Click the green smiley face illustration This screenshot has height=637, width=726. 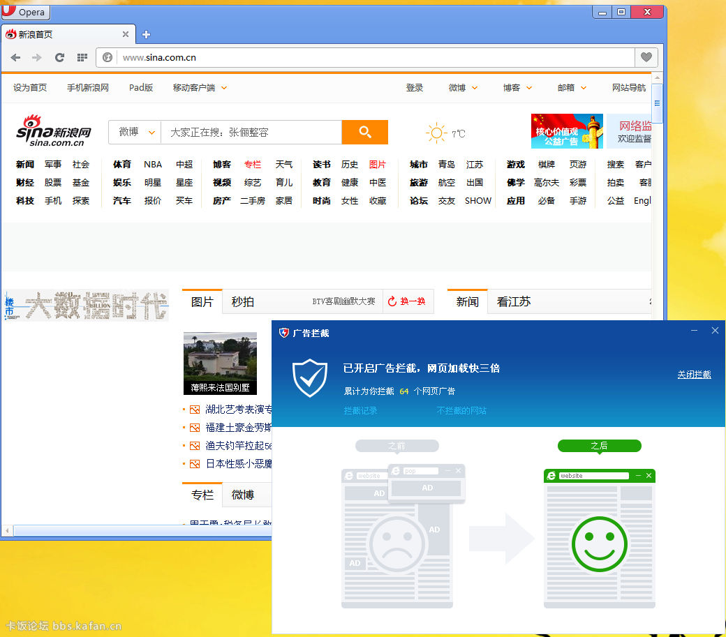pos(599,544)
